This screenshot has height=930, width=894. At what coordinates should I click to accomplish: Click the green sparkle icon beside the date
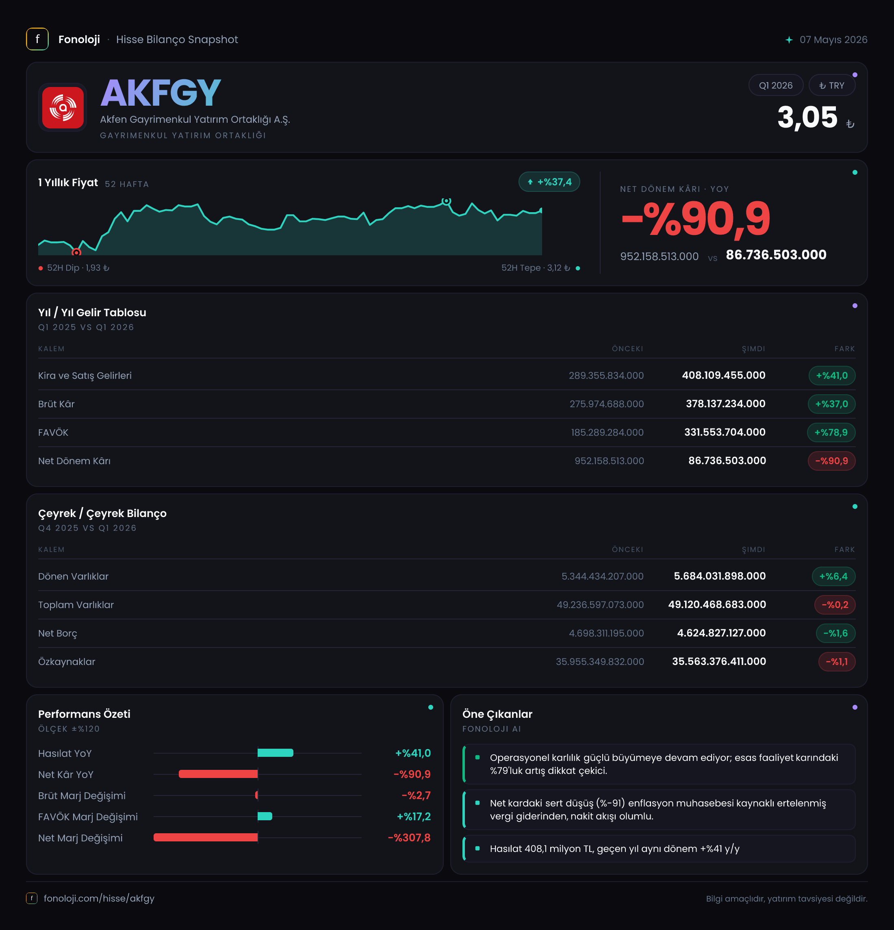pos(789,40)
